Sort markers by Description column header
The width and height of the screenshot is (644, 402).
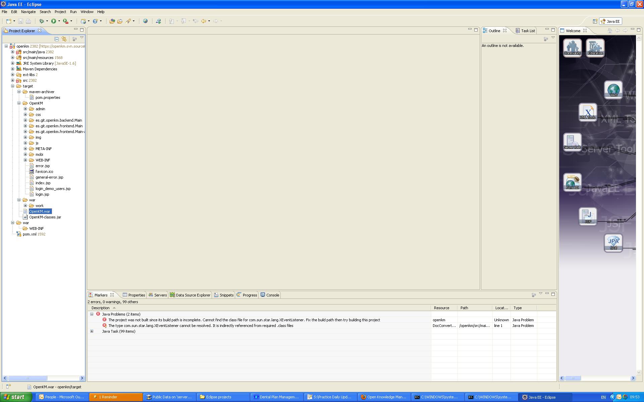259,308
